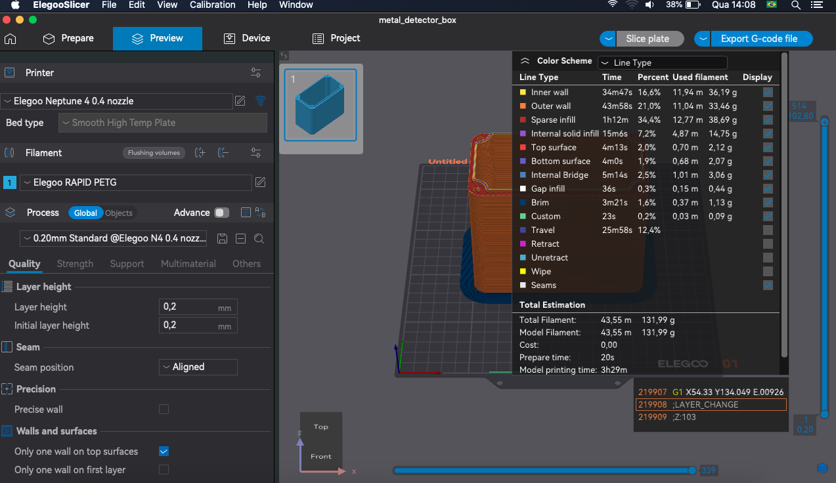The image size is (836, 483).
Task: Show Travel lines in the display column
Action: tap(768, 230)
